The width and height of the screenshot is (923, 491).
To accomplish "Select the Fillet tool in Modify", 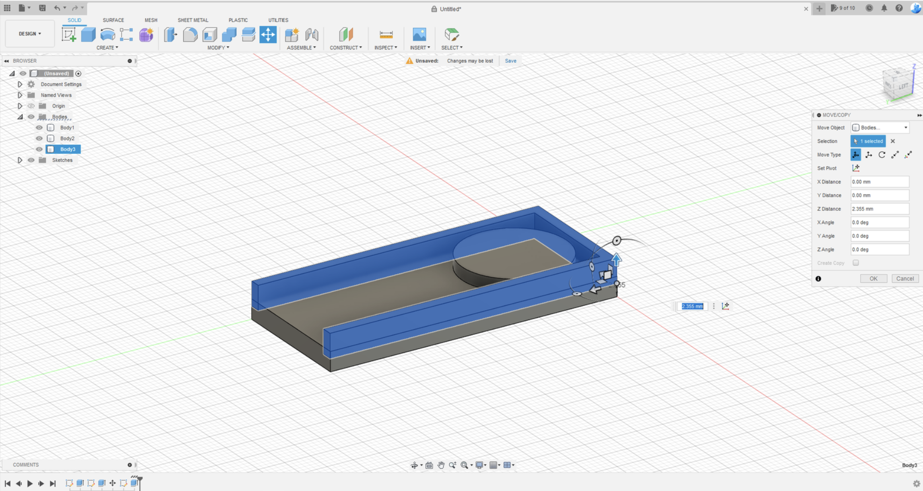I will [x=190, y=35].
